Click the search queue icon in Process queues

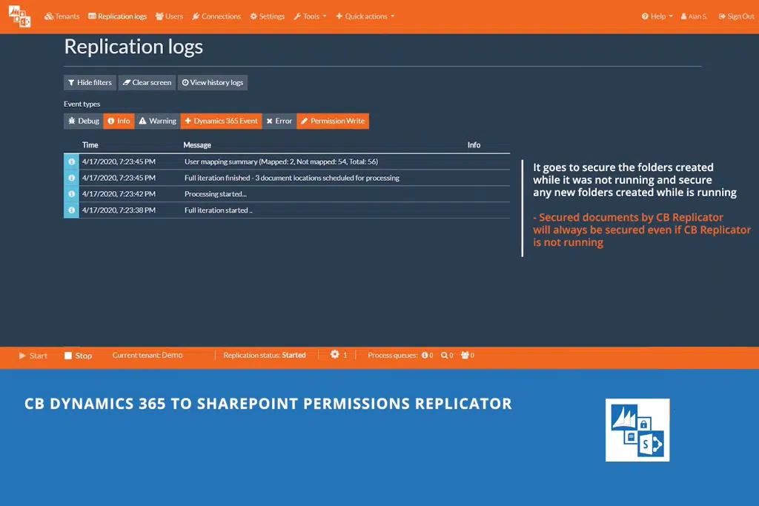(x=445, y=356)
